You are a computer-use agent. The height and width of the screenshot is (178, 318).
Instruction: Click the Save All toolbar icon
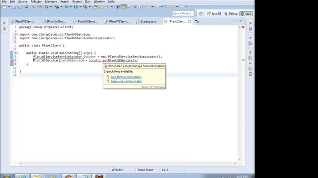point(19,7)
